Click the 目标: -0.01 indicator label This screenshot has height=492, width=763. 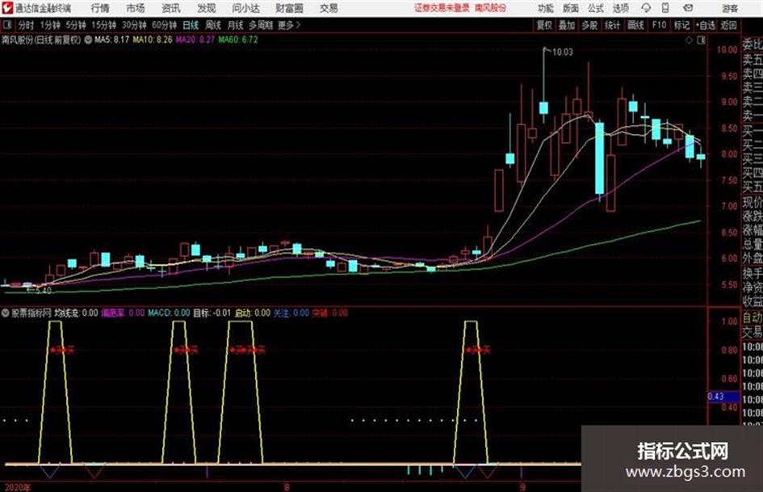(212, 313)
